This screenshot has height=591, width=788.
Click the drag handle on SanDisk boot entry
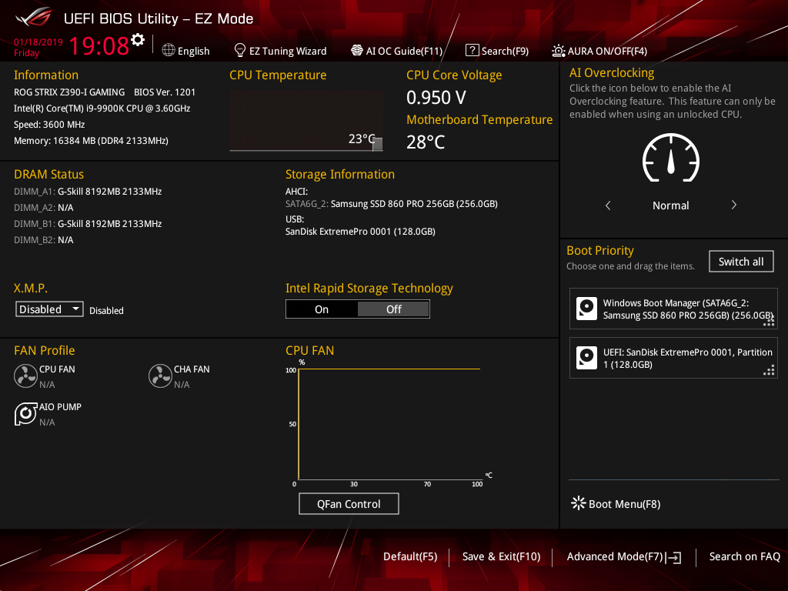(x=769, y=371)
